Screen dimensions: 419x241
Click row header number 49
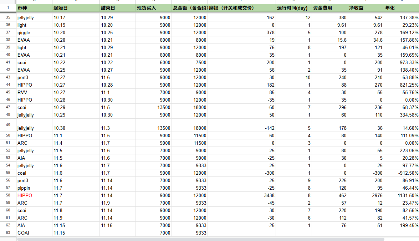point(8,125)
